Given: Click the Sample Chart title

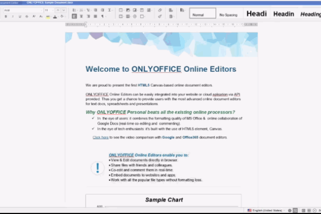Looking at the screenshot, I should [x=164, y=200].
